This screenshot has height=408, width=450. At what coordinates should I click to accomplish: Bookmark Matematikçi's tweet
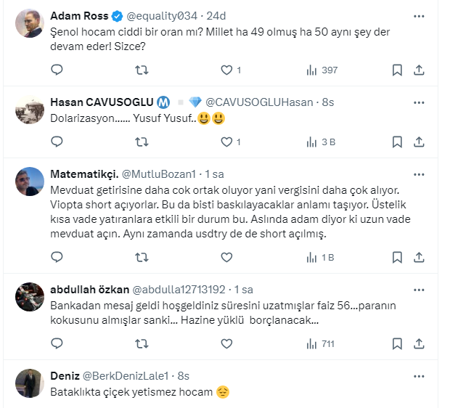(397, 256)
